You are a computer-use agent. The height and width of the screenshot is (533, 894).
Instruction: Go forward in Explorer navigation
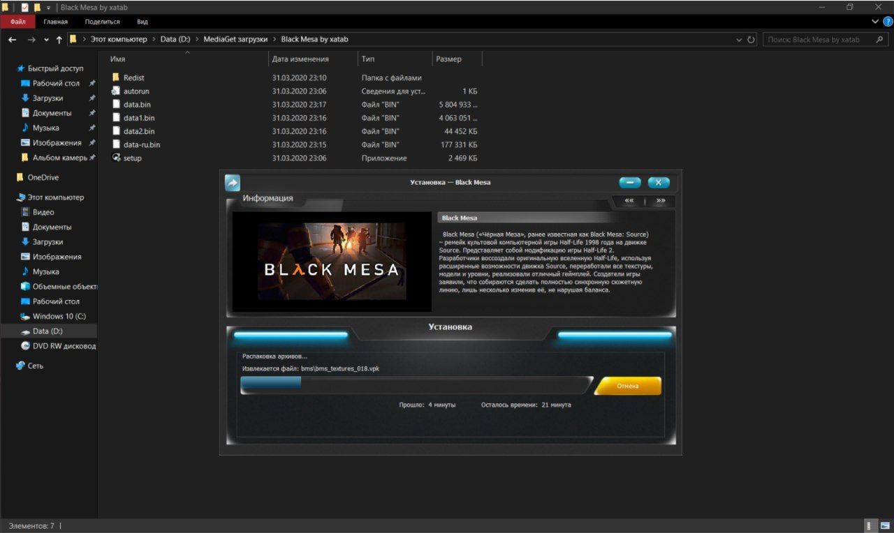click(x=31, y=40)
